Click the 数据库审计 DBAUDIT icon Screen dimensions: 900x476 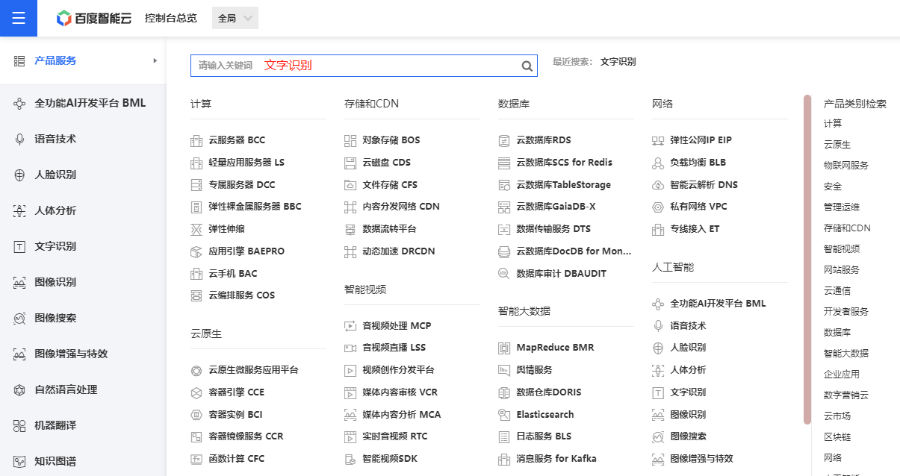point(504,274)
